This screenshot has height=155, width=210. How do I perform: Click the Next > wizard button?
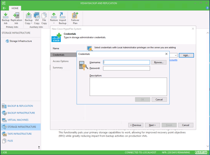tap(152, 125)
